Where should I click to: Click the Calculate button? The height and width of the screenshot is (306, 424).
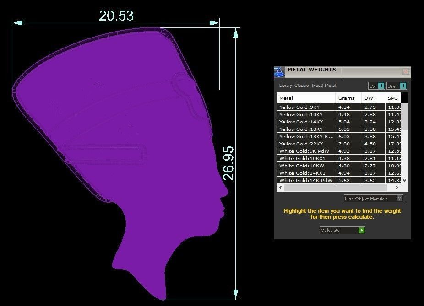coord(342,231)
